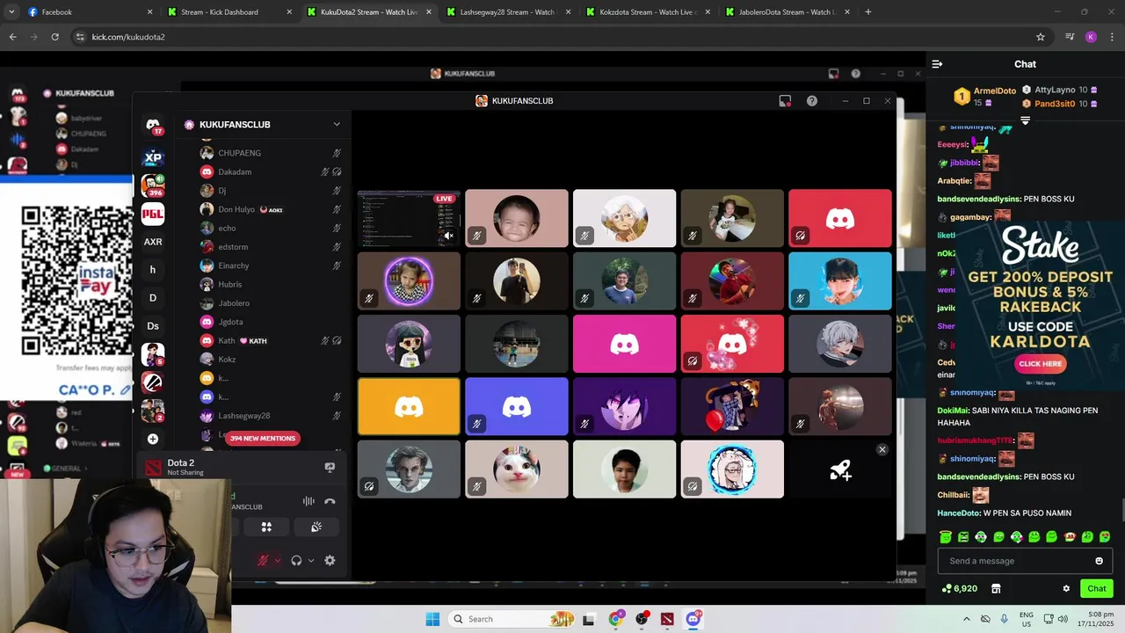
Task: Open Discord user settings gear
Action: point(330,560)
